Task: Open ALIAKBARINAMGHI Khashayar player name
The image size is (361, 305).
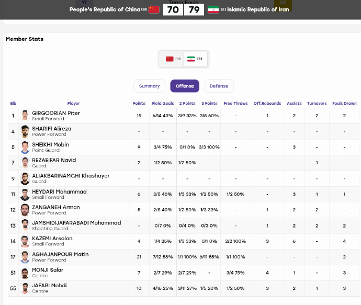Action: point(71,176)
